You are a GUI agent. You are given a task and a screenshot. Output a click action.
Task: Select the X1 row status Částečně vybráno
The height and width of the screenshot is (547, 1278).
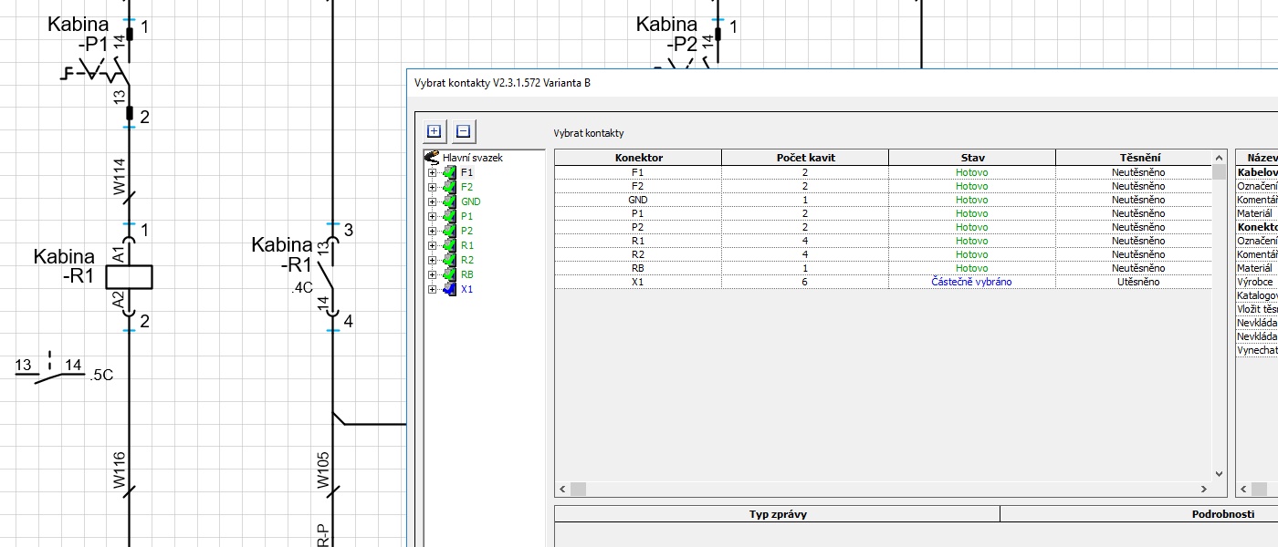point(971,282)
